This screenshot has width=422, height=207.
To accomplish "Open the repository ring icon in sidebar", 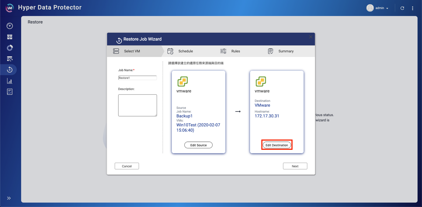I will (x=10, y=48).
